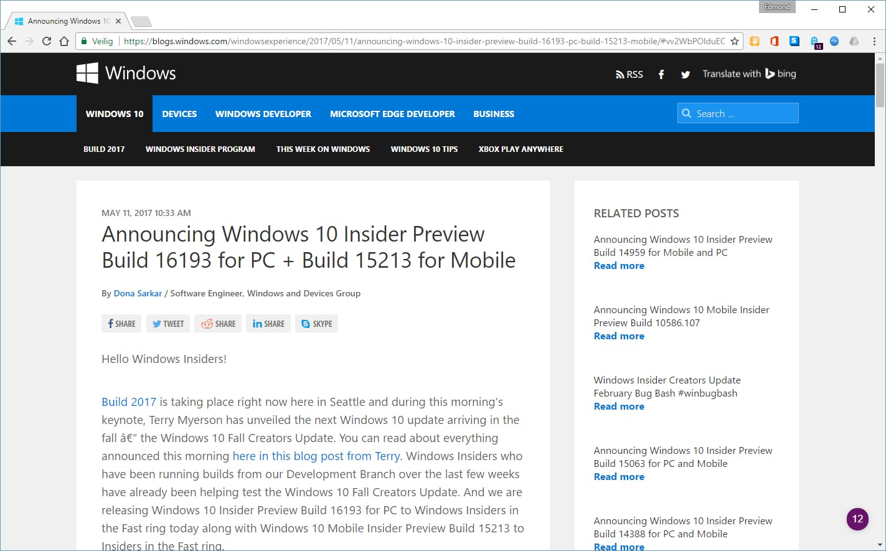Viewport: 886px width, 551px height.
Task: Click the browser forward arrow
Action: click(x=29, y=41)
